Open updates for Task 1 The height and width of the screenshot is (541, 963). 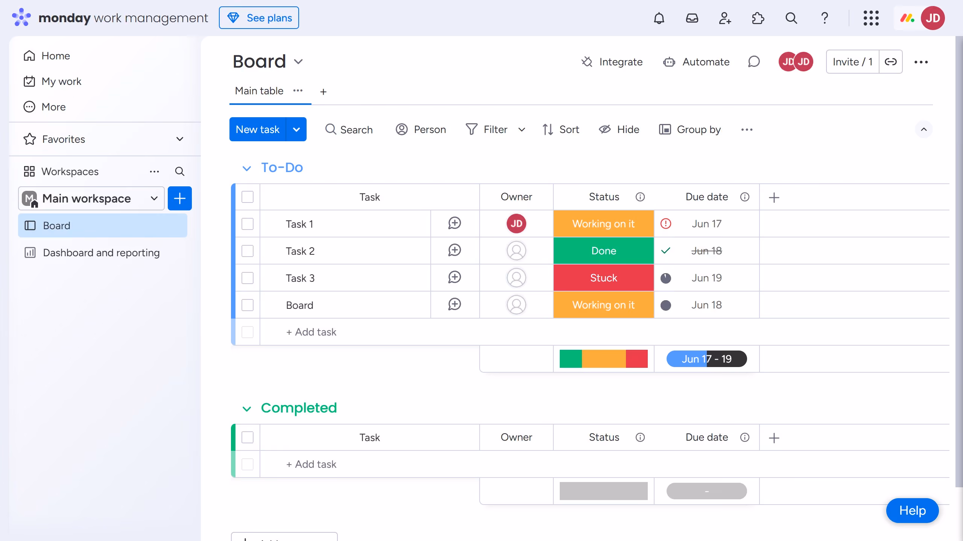point(454,224)
